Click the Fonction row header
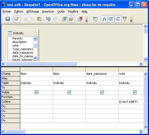 coord(10,97)
